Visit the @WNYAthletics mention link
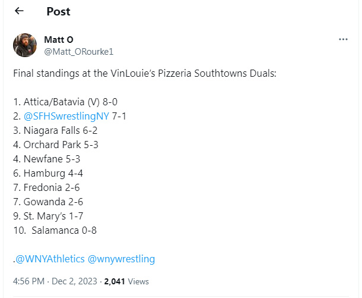 tap(50, 259)
